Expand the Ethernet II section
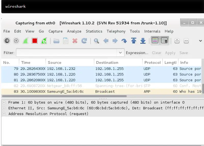 (4, 108)
